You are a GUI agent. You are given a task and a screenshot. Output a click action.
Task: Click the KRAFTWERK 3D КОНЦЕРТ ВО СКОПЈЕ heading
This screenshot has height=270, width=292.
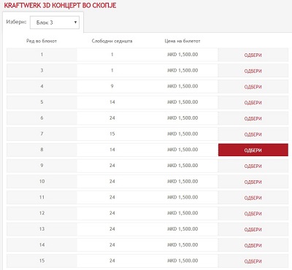click(60, 5)
